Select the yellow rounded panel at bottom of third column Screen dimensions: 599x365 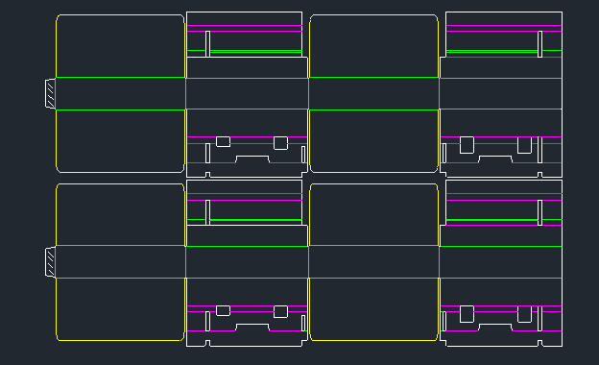pos(373,309)
